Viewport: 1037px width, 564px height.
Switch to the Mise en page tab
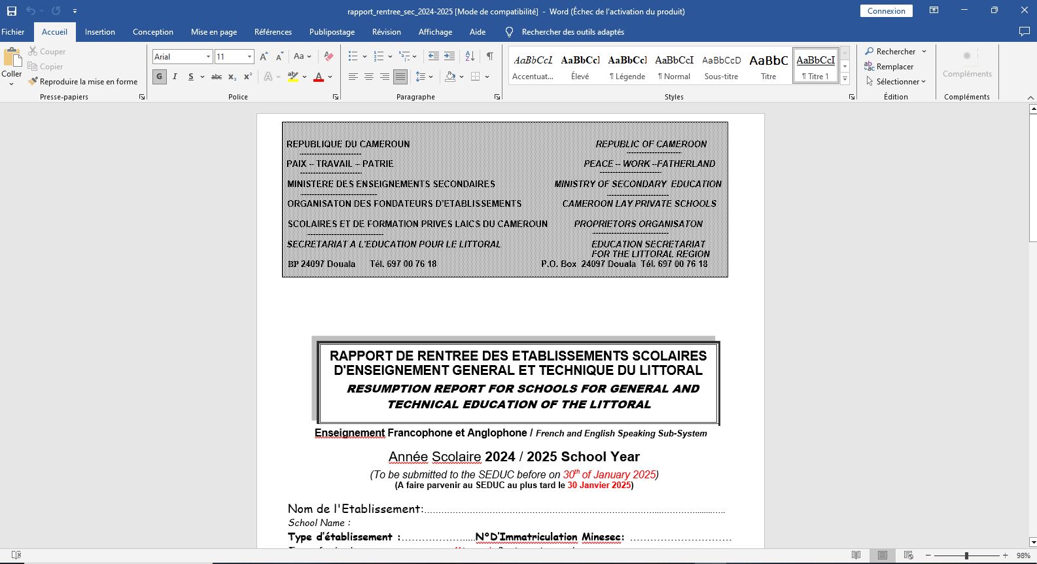[214, 32]
